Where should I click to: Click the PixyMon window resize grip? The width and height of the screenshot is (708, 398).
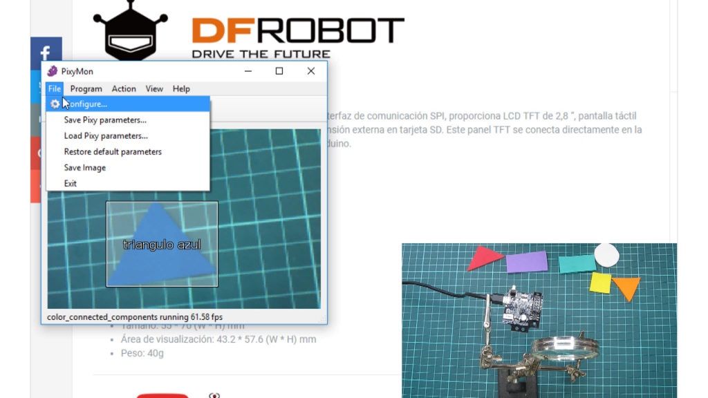[x=323, y=319]
